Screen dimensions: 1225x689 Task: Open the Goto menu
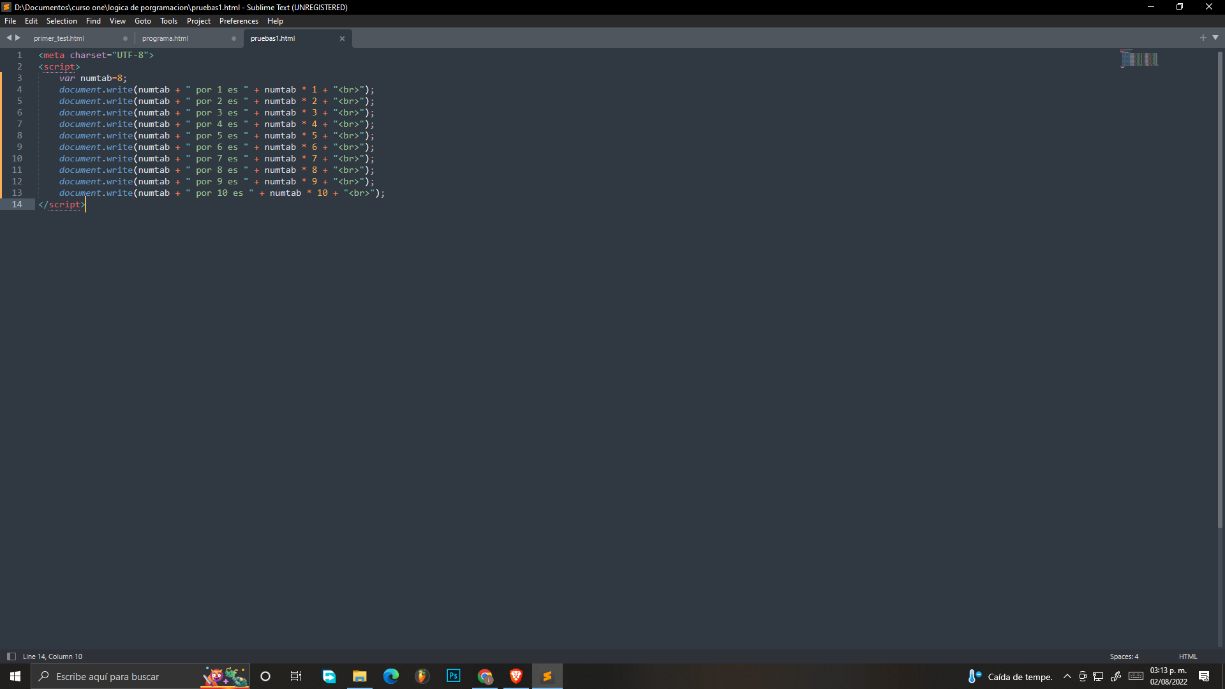[143, 21]
